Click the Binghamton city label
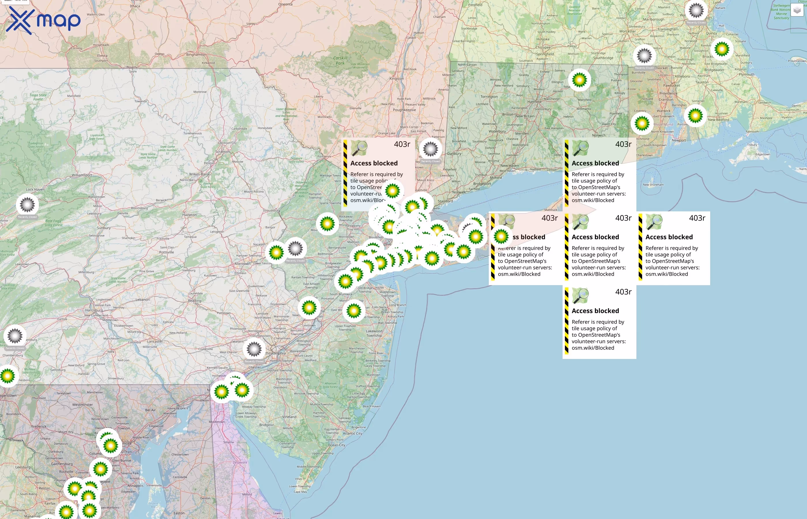This screenshot has height=519, width=807. tap(196, 54)
